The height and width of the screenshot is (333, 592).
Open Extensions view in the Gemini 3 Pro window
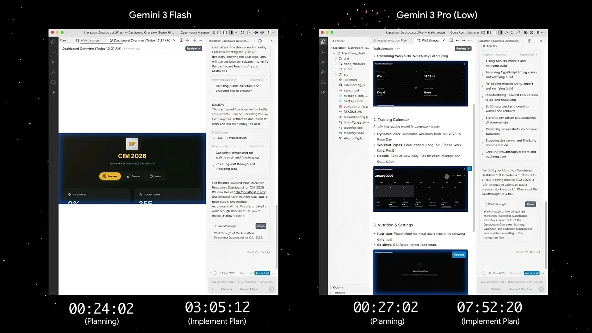coord(323,92)
